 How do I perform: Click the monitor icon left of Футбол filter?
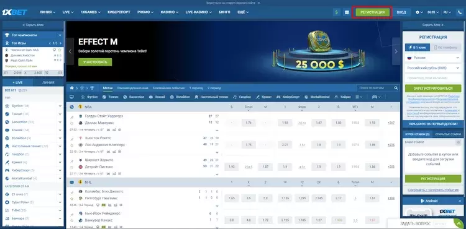coord(71,97)
